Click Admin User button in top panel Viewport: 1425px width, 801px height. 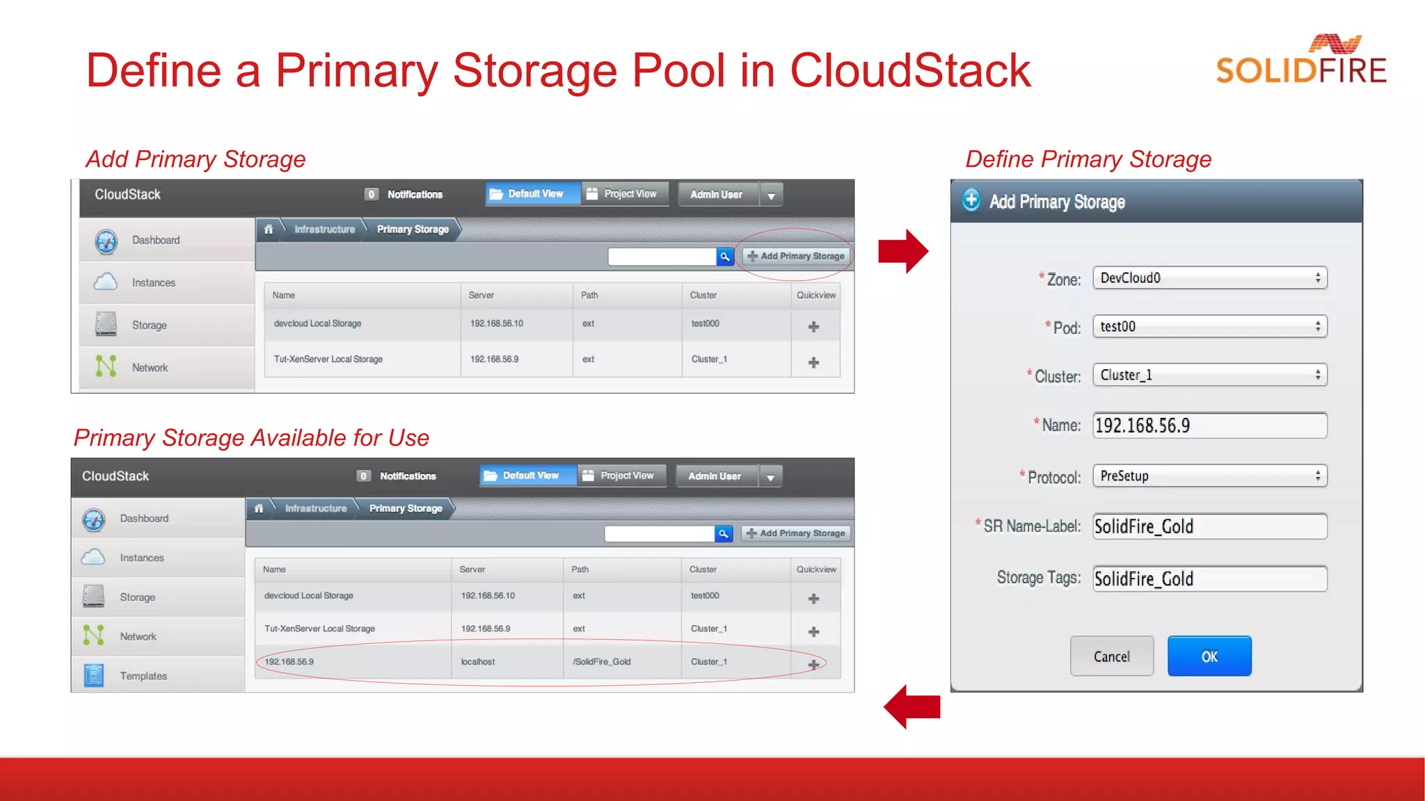(x=719, y=195)
